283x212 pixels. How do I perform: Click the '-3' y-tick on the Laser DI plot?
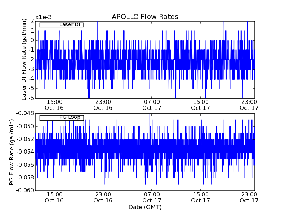[31, 69]
